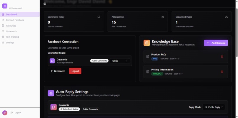
Task: Click the user avatar in sidebar footer
Action: click(x=5, y=113)
